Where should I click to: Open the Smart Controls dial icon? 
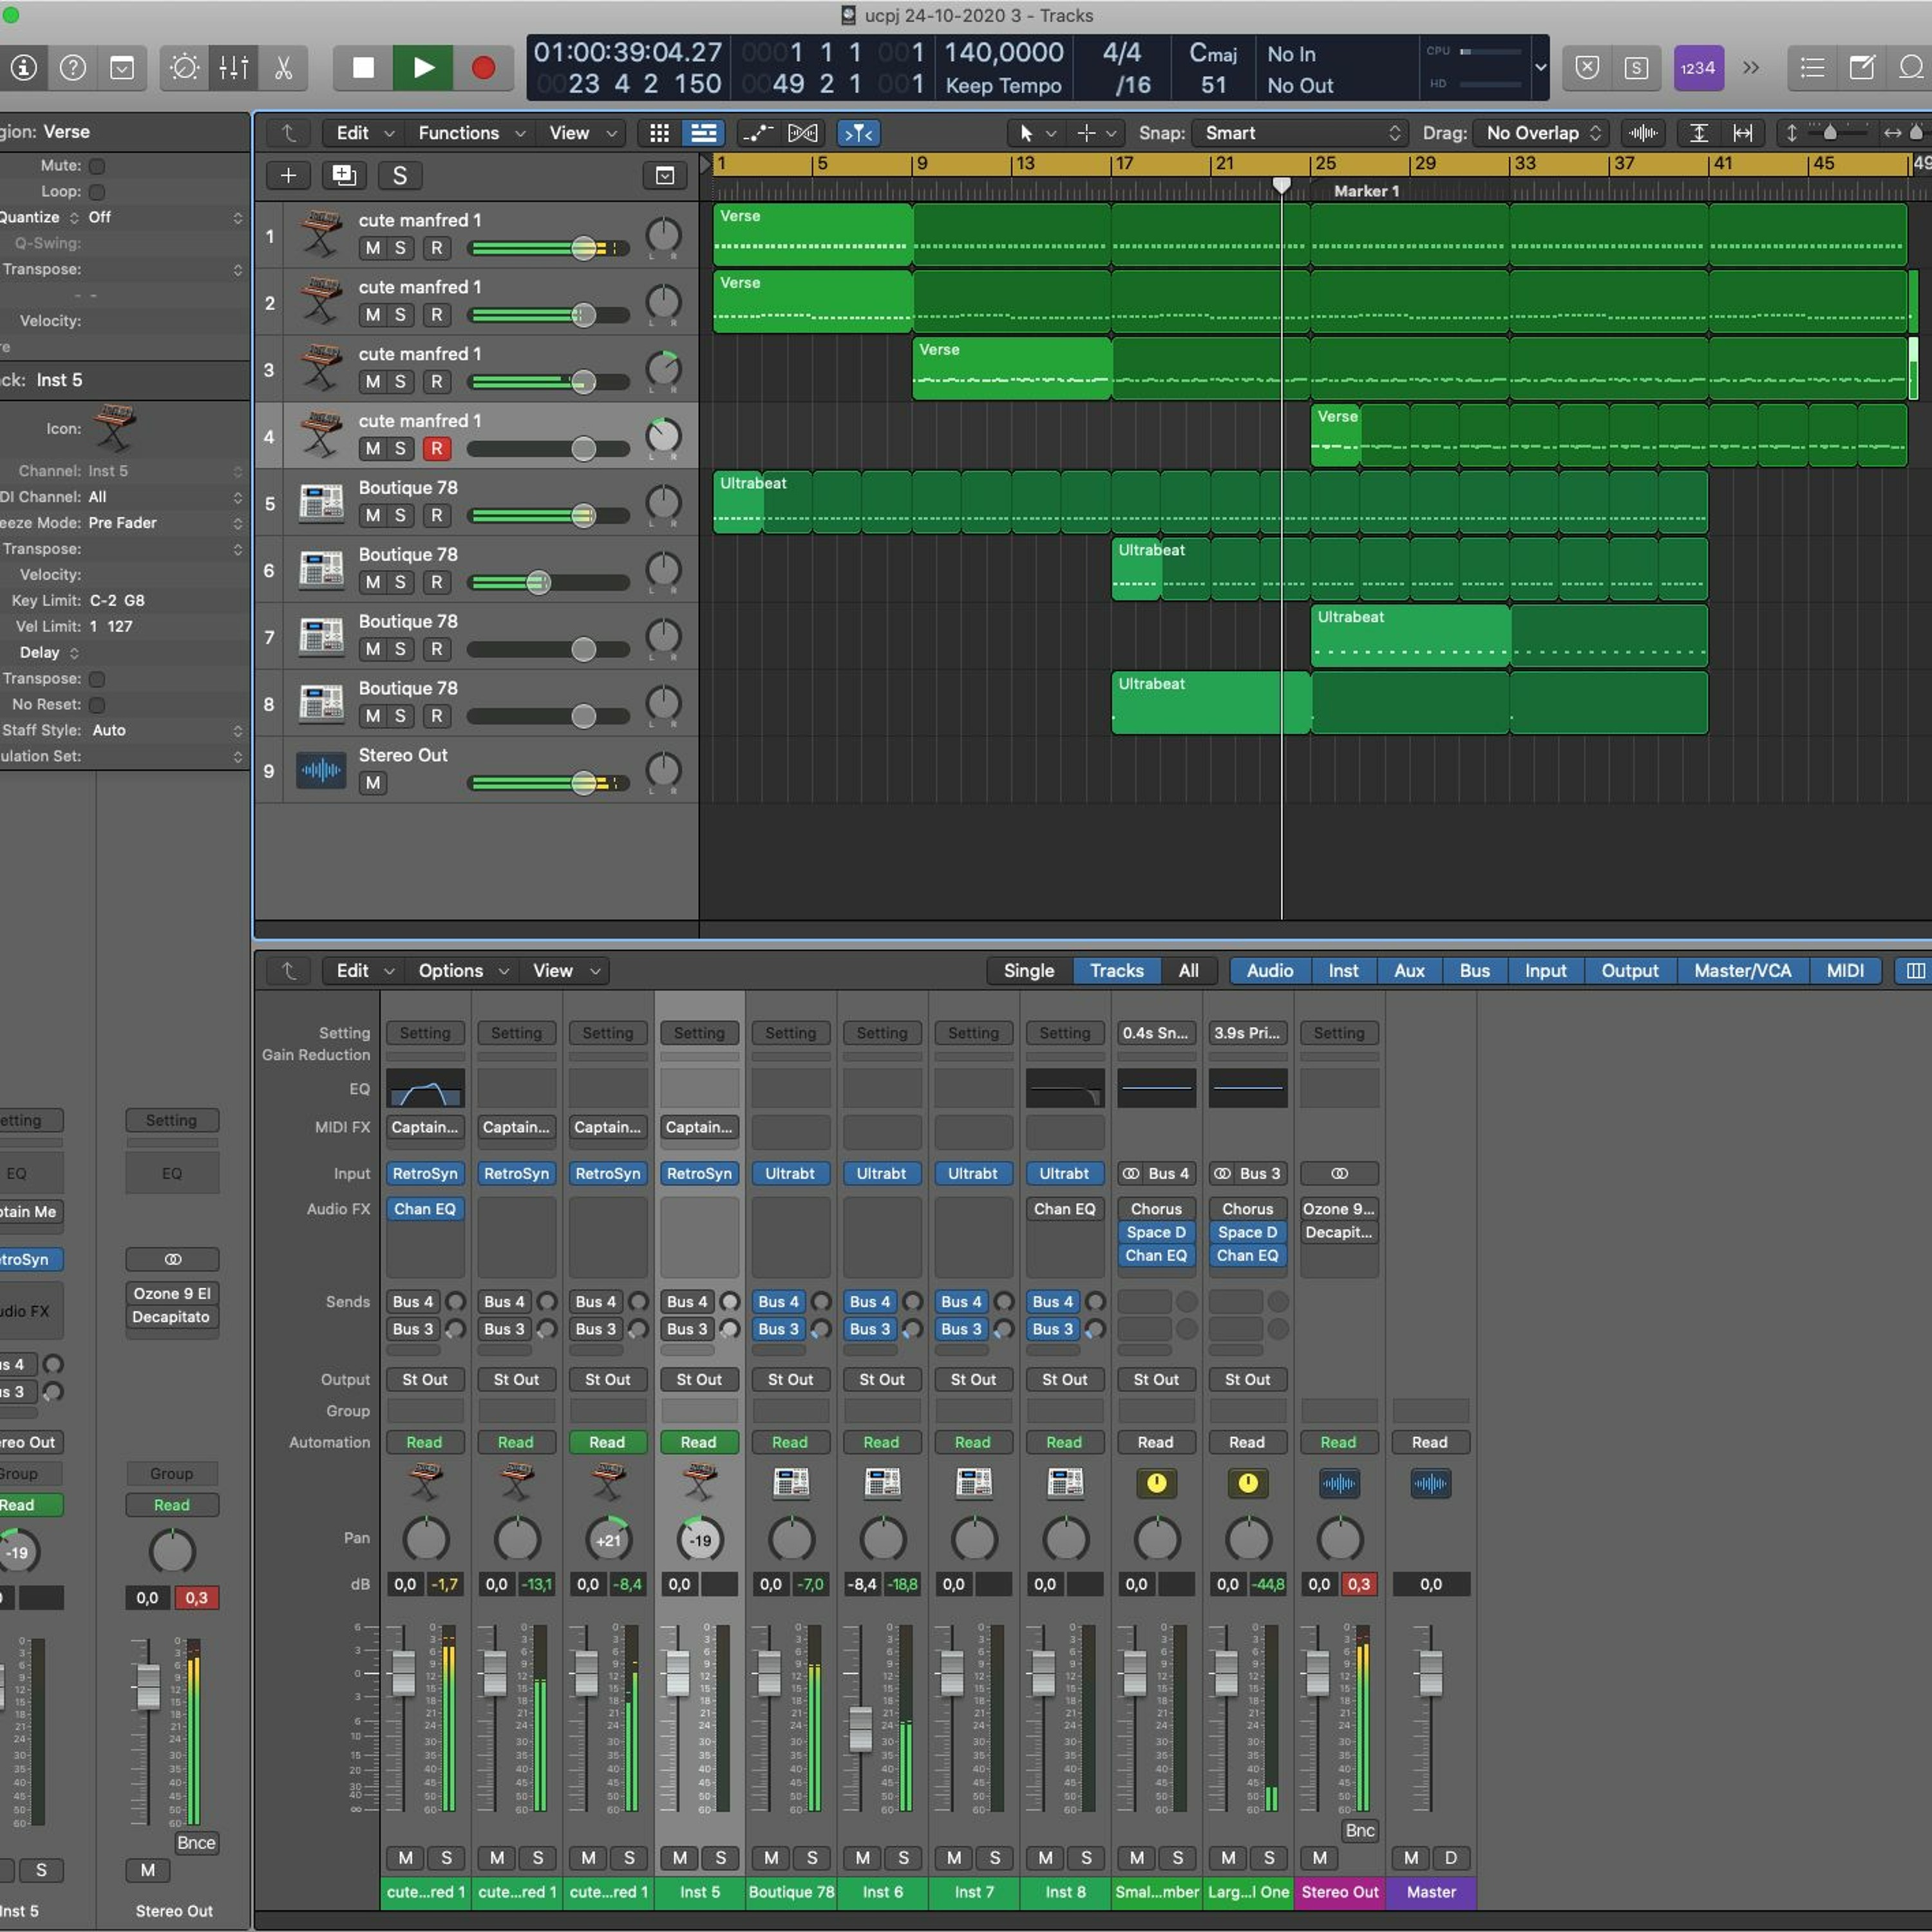tap(185, 68)
